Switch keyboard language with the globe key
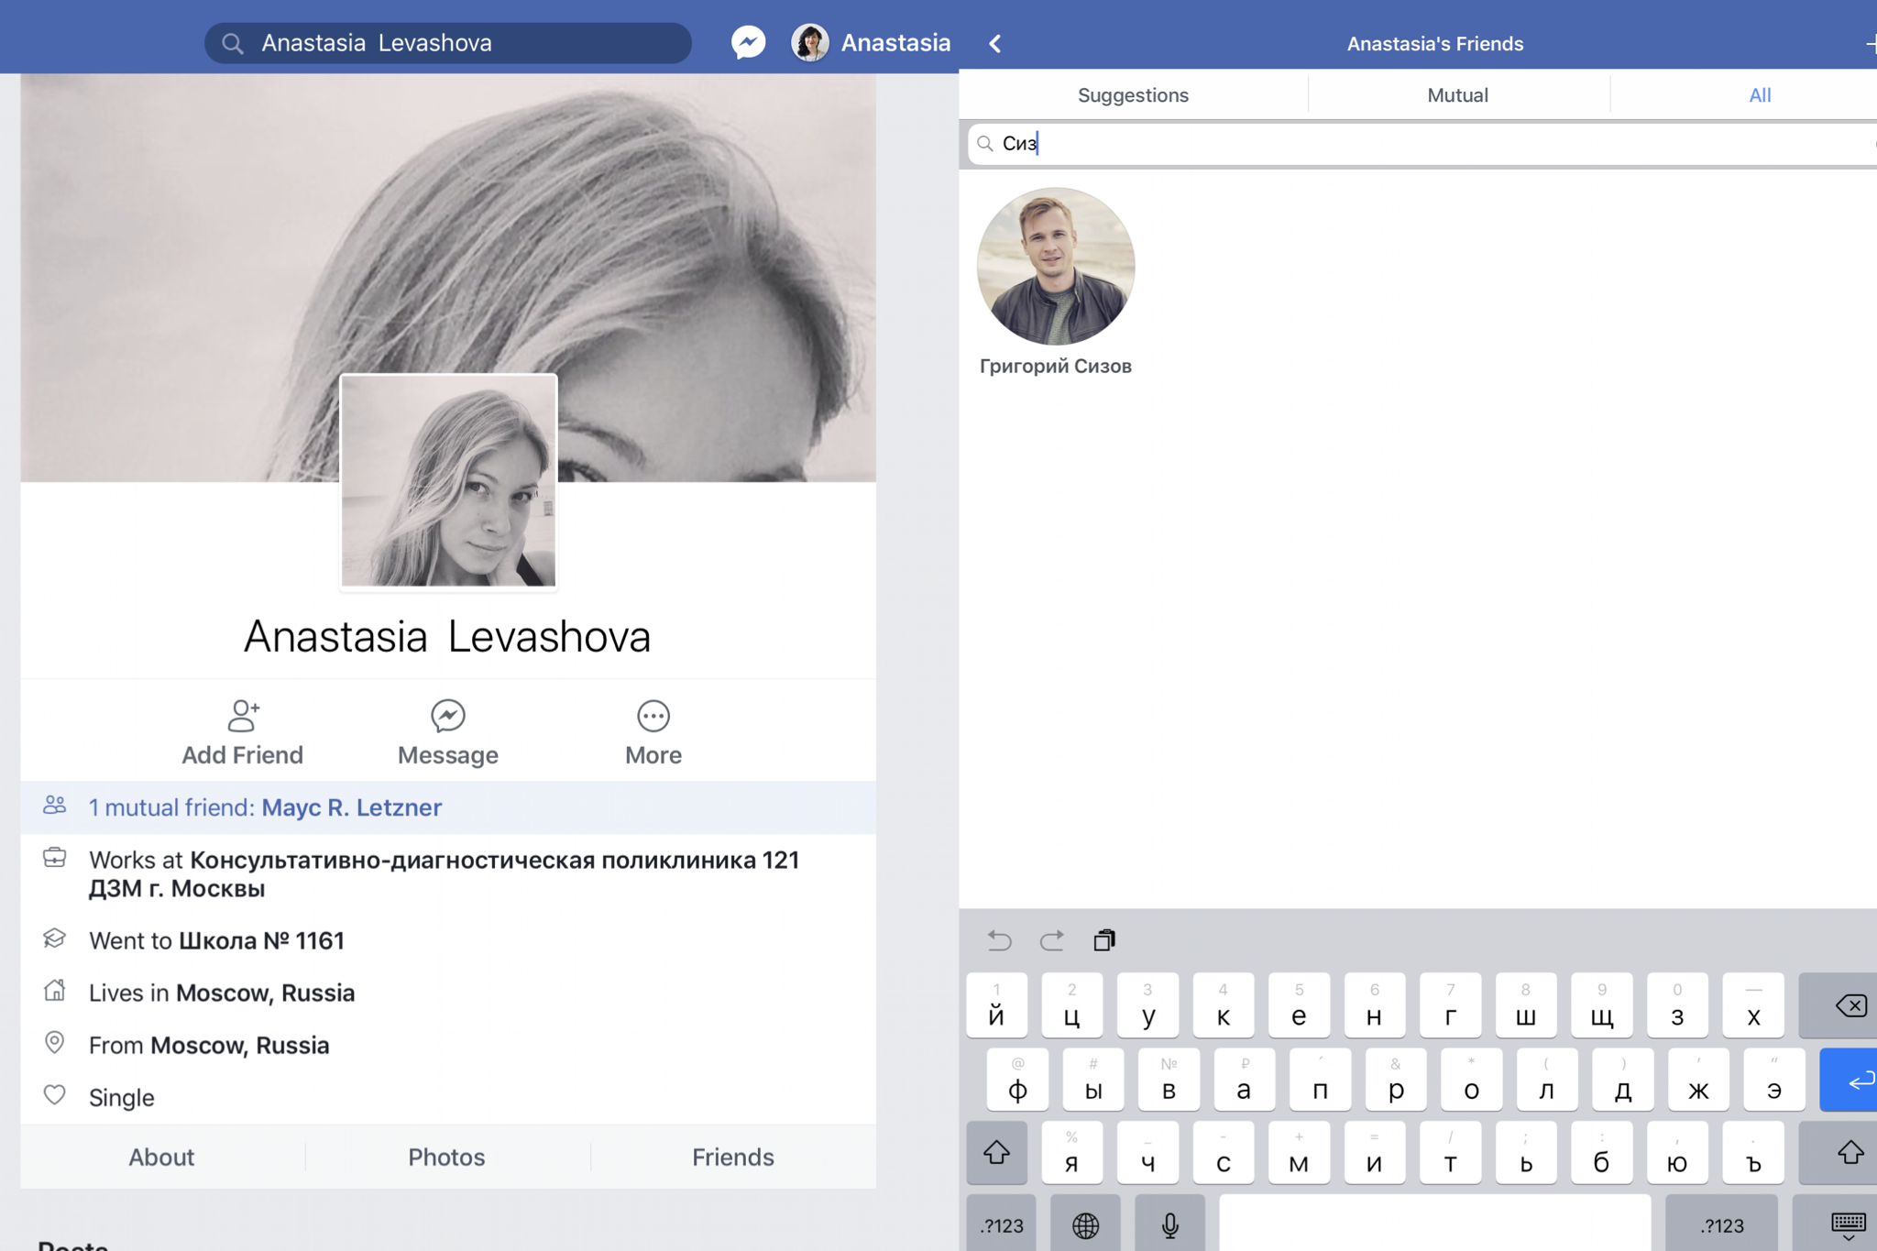1877x1251 pixels. 1085,1224
